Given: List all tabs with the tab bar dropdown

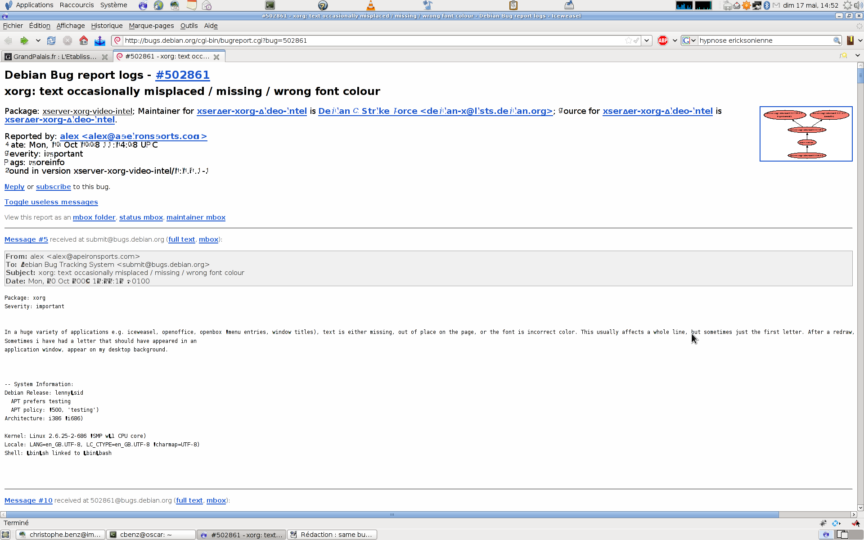Looking at the screenshot, I should coord(857,56).
